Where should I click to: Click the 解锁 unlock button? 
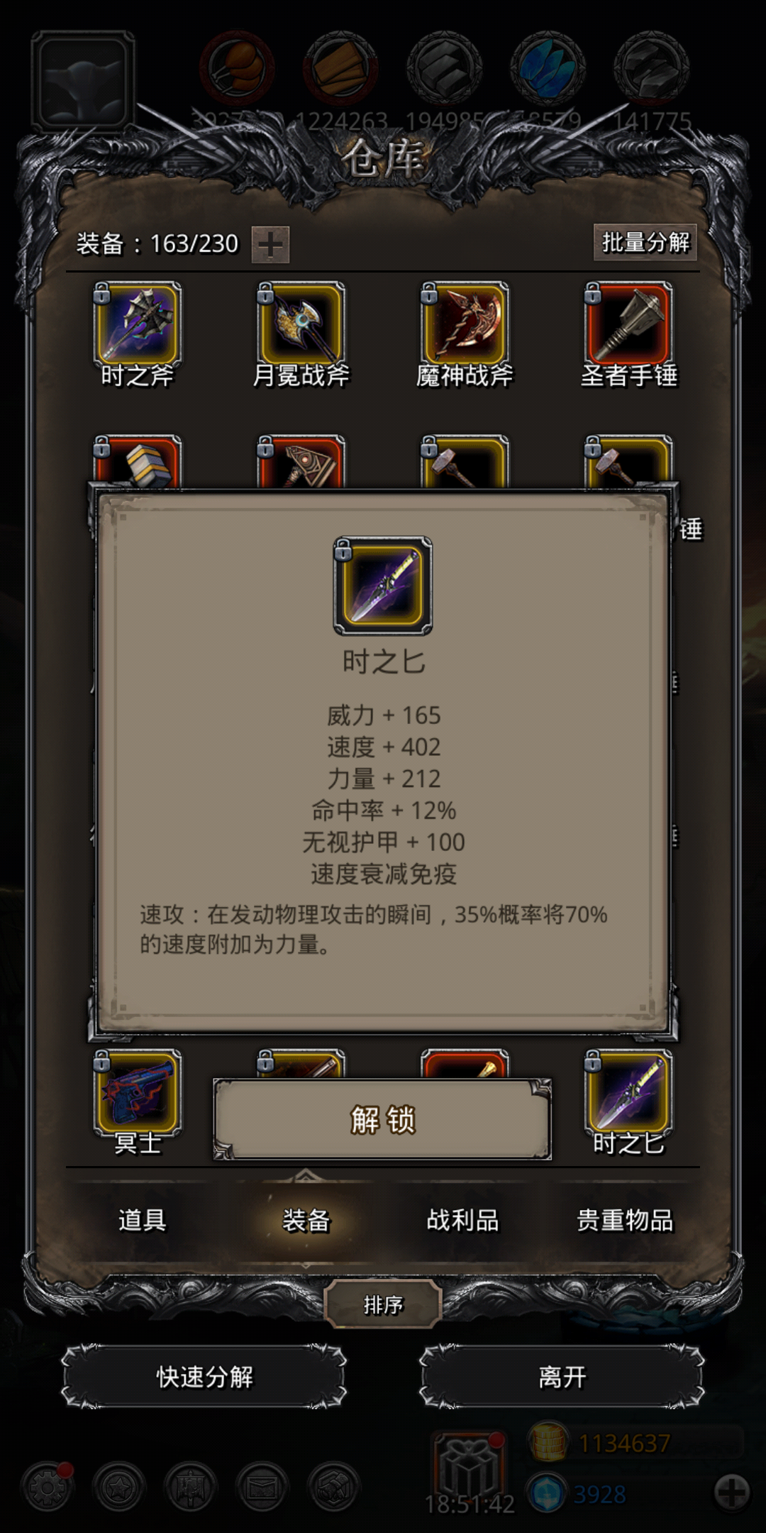(x=382, y=1120)
